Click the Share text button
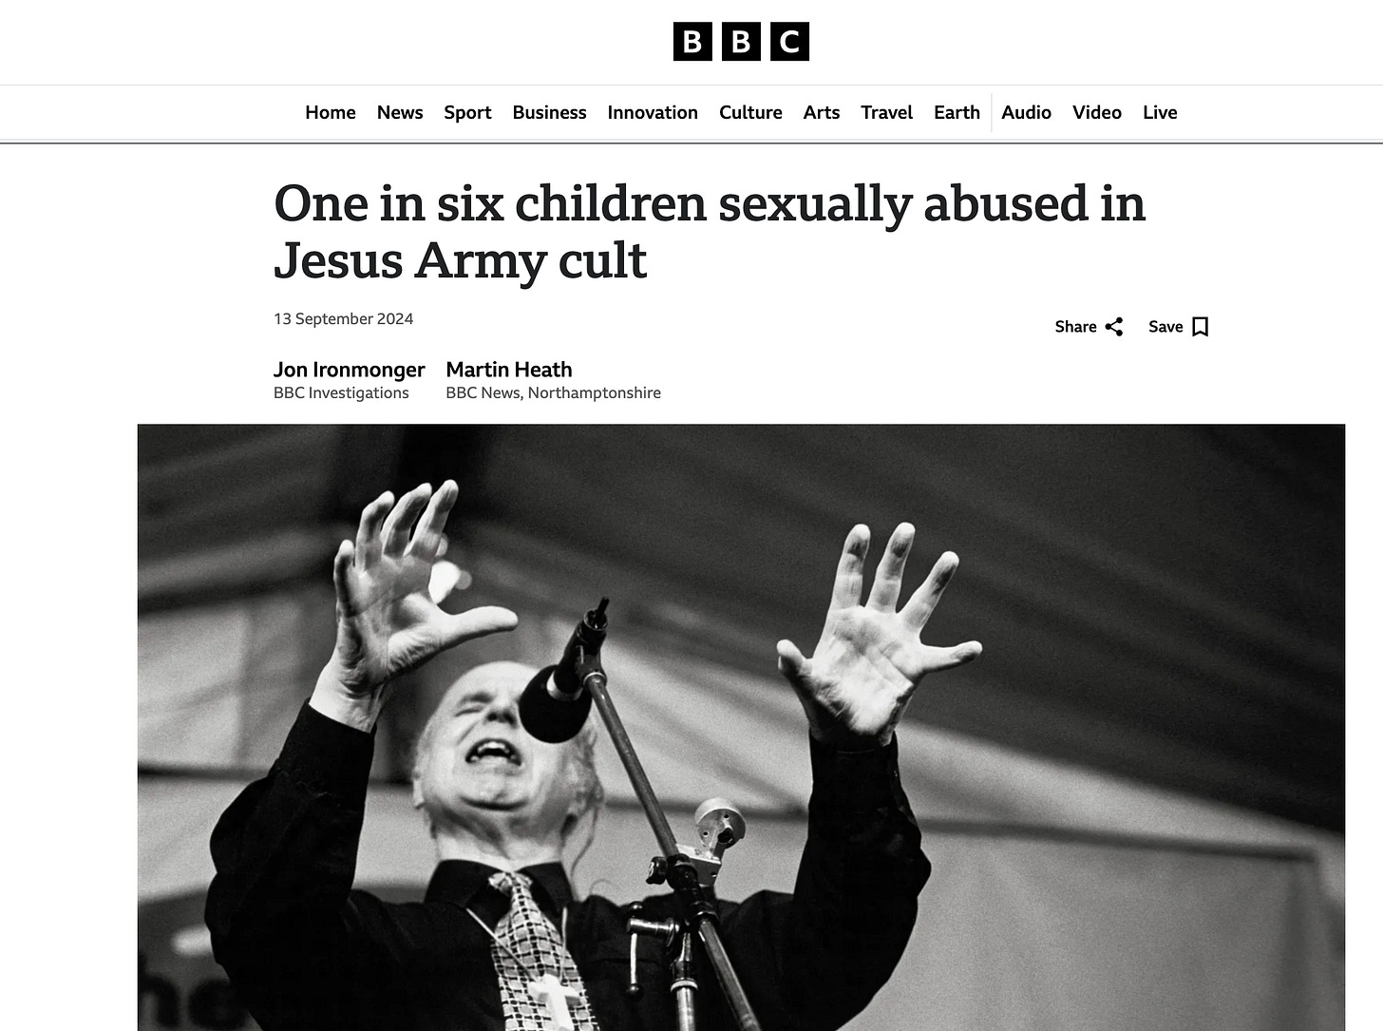 point(1075,327)
